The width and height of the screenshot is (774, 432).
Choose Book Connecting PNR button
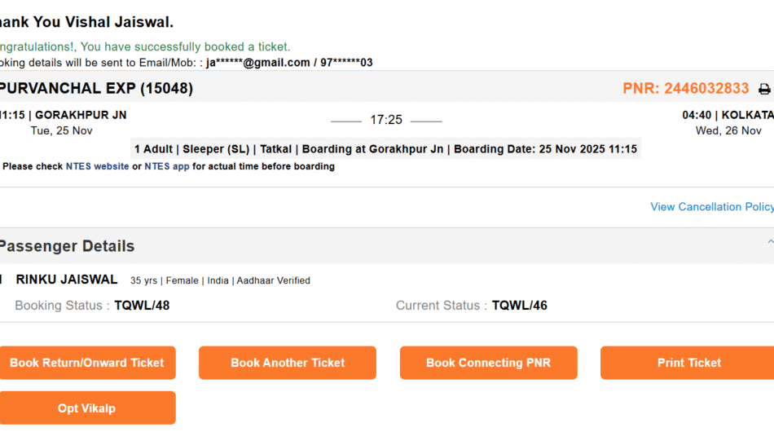coord(488,363)
